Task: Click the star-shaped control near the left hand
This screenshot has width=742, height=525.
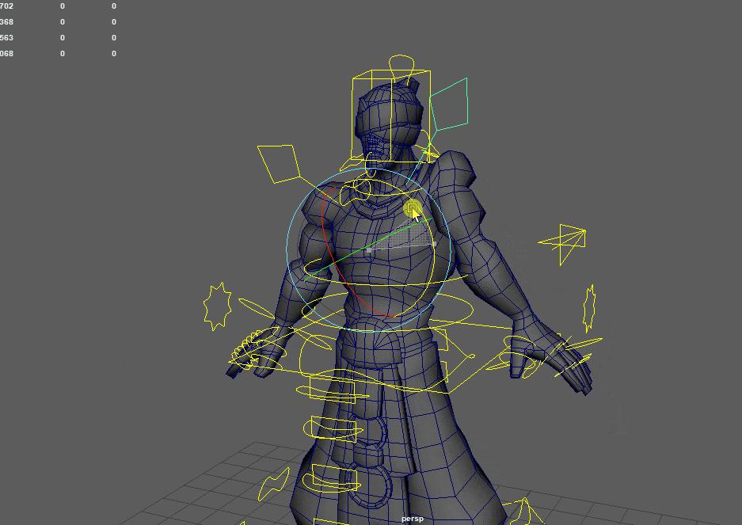Action: 216,306
